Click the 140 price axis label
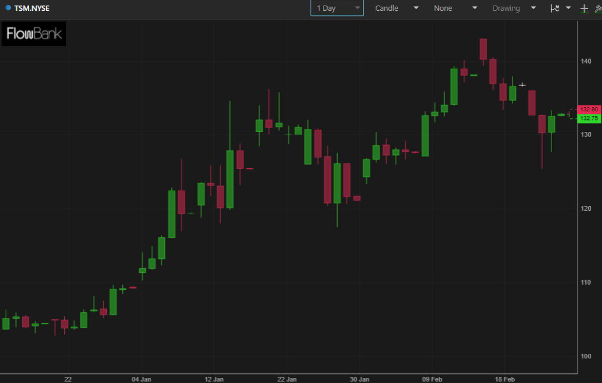Viewport: 602px width, 383px height. [586, 61]
